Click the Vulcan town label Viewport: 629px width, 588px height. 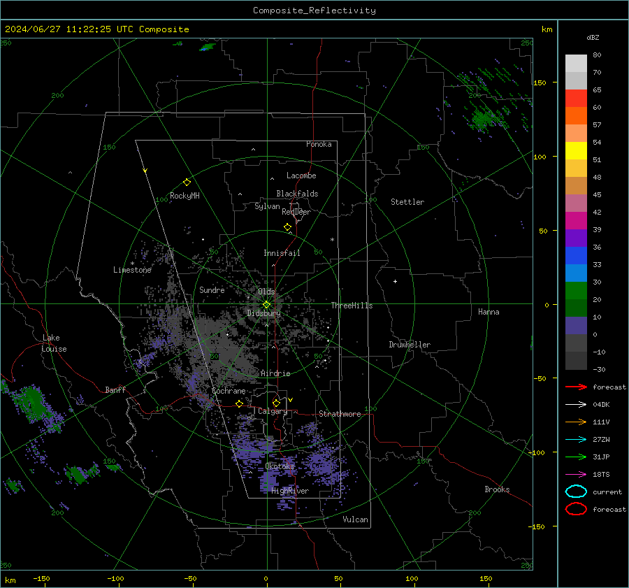(x=355, y=519)
